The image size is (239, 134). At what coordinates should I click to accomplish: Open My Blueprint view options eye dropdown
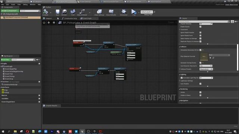pyautogui.click(x=38, y=60)
